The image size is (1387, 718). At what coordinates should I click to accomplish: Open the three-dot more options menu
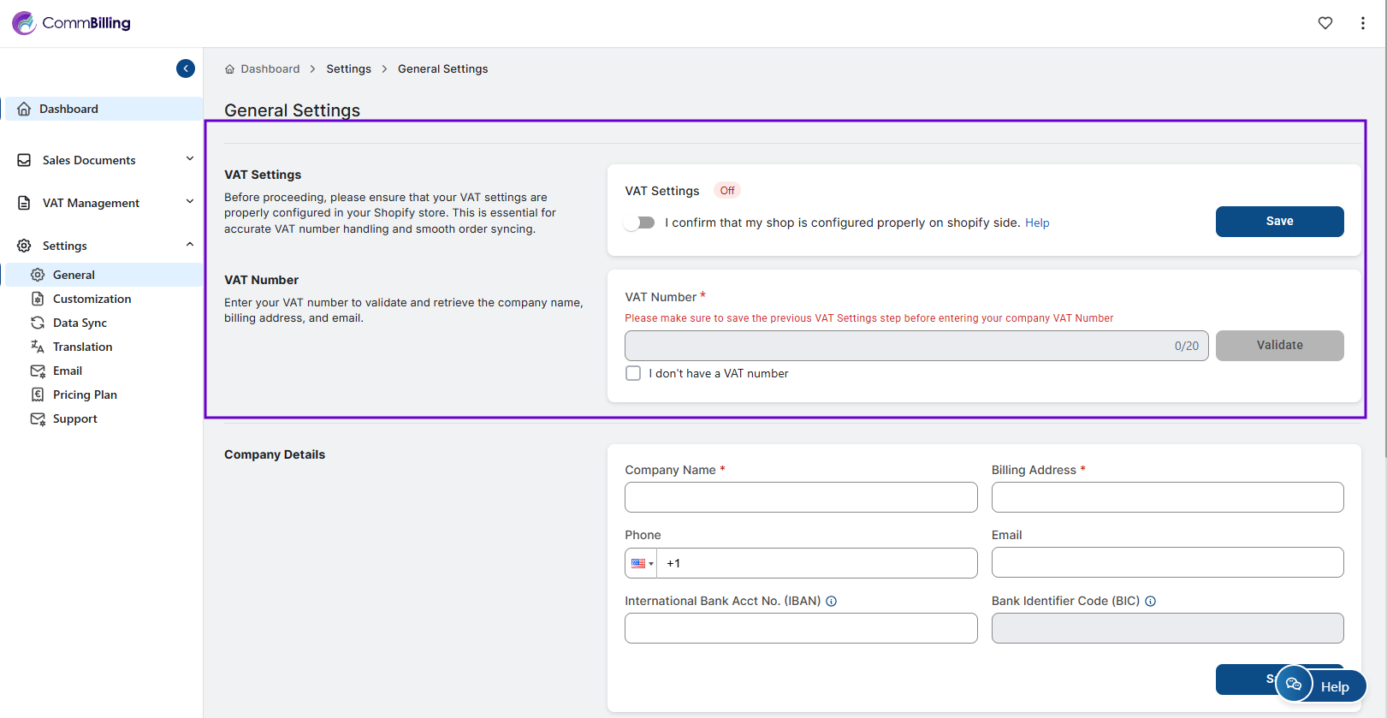pyautogui.click(x=1362, y=23)
